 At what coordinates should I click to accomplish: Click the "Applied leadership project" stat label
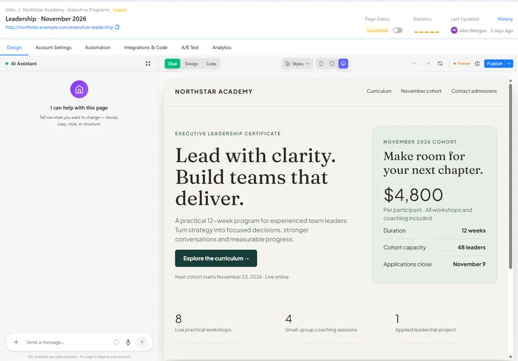(425, 330)
